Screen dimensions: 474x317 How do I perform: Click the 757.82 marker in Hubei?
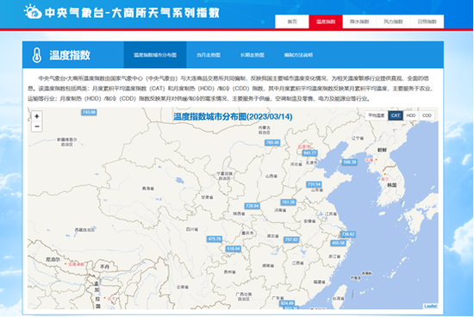point(291,239)
